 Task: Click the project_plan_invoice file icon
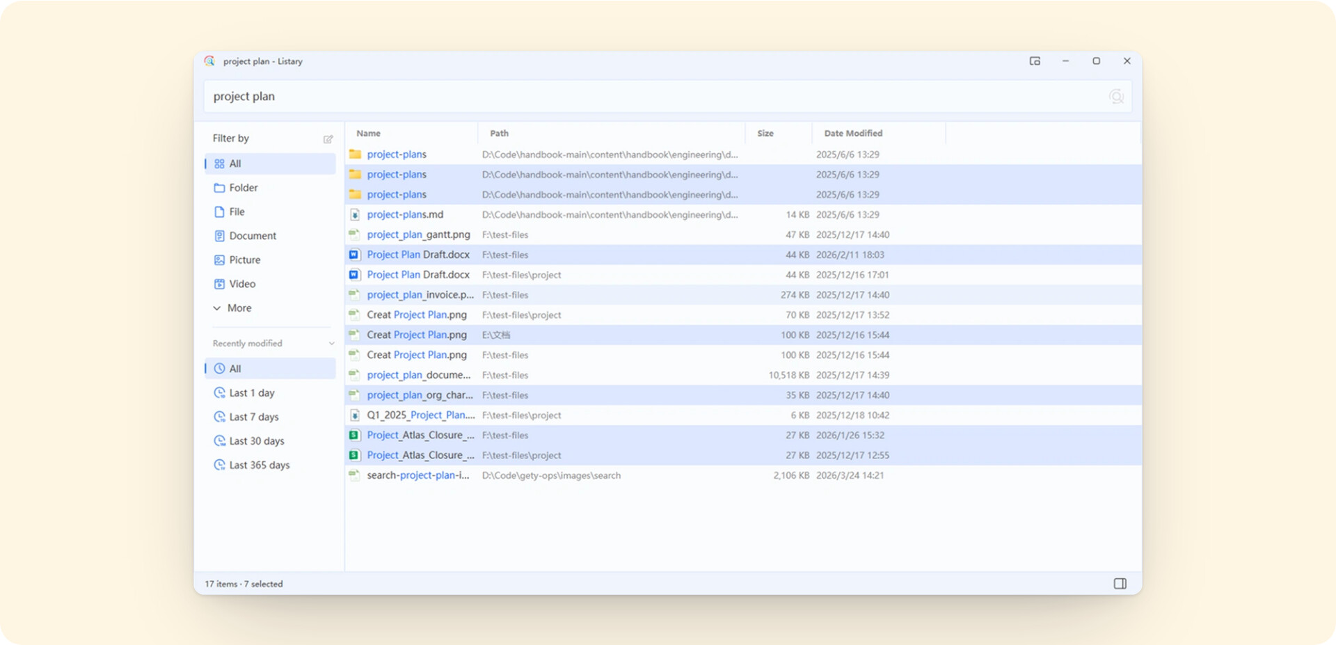pyautogui.click(x=355, y=295)
